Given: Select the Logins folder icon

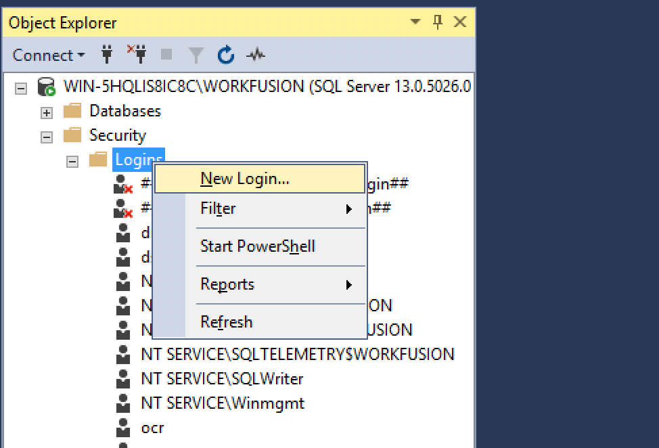Looking at the screenshot, I should coord(98,159).
